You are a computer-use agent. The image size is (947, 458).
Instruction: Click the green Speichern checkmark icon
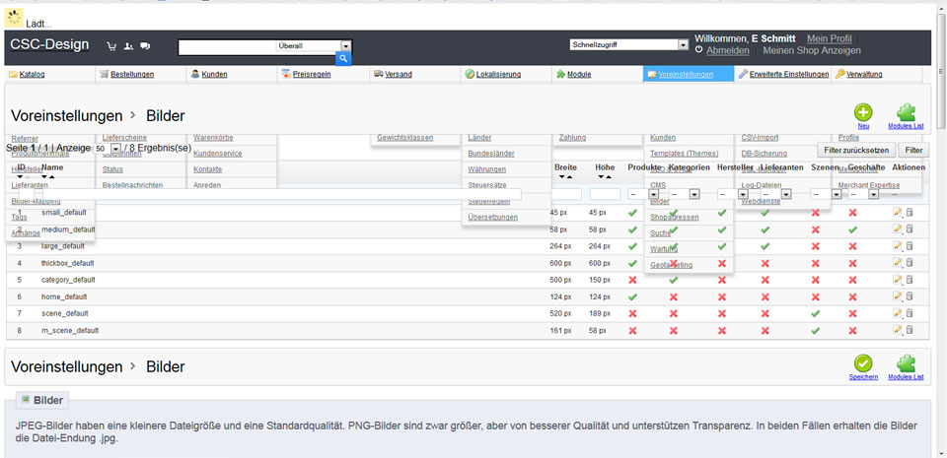coord(863,363)
